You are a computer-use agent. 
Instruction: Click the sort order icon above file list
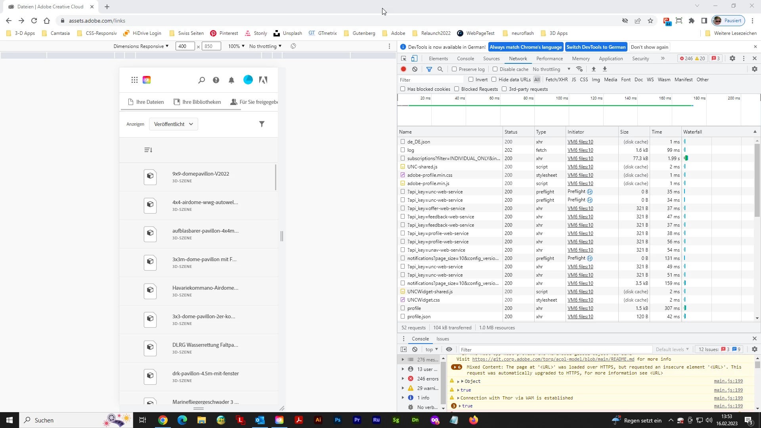coord(148,150)
